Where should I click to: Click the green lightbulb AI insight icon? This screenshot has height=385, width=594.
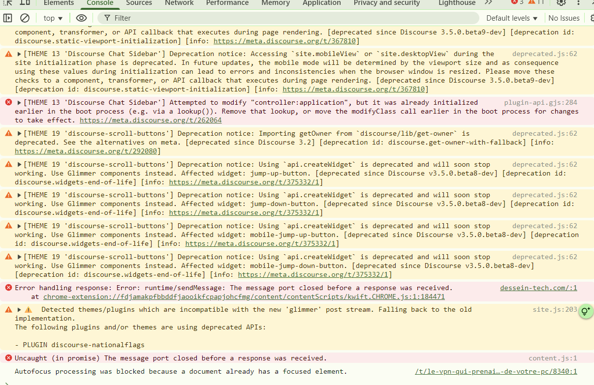[x=585, y=311]
